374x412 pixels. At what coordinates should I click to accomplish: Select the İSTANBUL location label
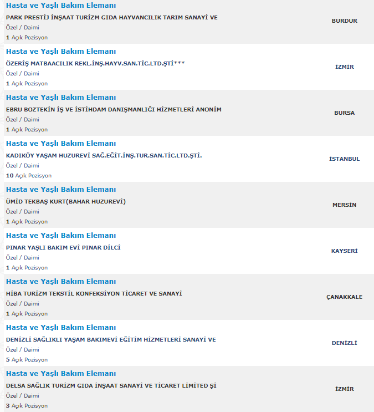tap(344, 159)
